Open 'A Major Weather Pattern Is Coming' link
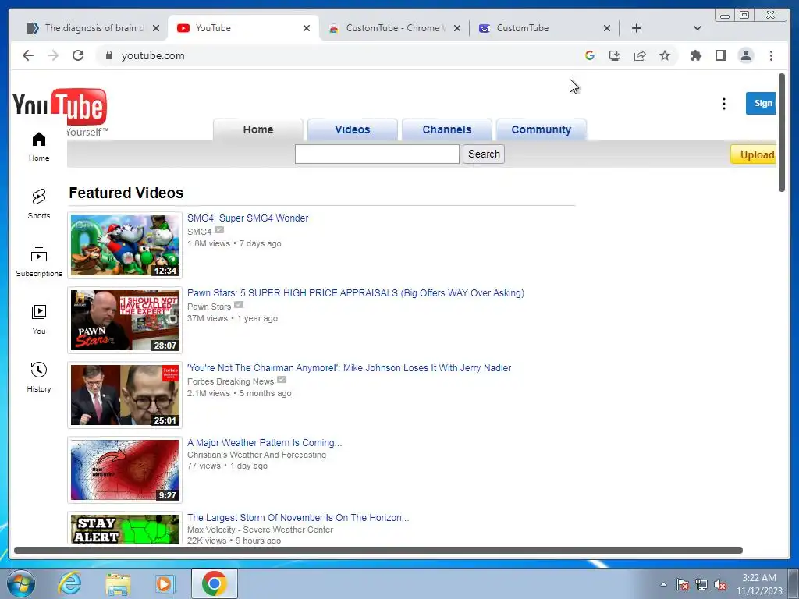 (265, 443)
